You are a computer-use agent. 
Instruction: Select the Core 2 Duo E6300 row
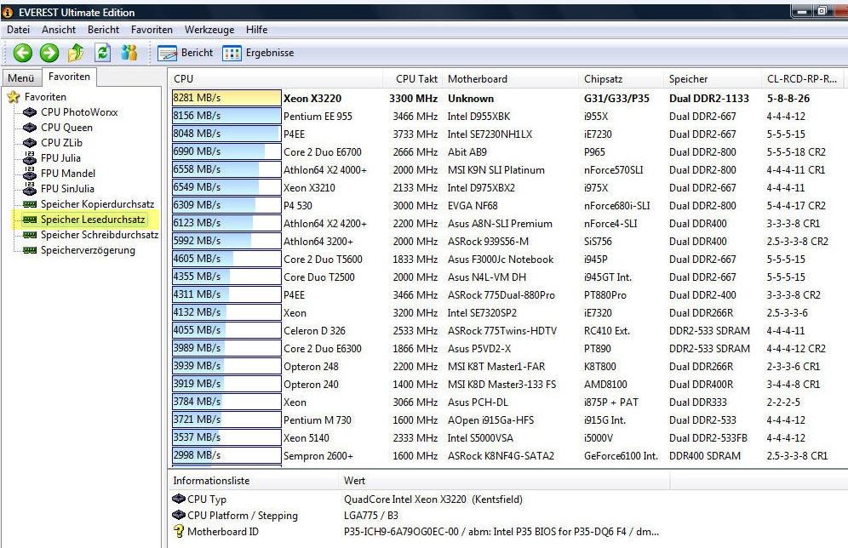[508, 348]
